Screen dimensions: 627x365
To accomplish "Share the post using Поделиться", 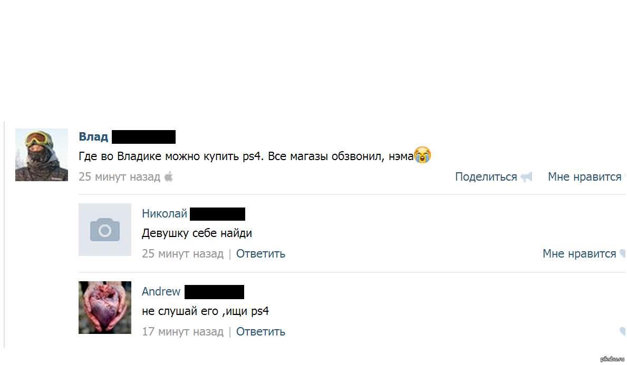I will click(486, 177).
